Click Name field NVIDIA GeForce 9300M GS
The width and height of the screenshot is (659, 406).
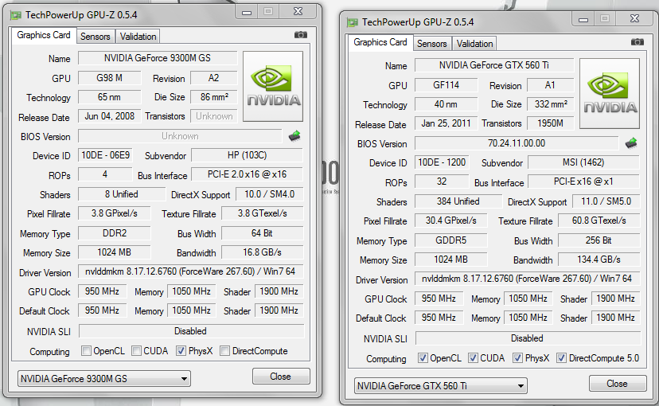[x=158, y=58]
